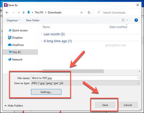Open the view options dropdown arrow
The image size is (144, 113).
128,20
